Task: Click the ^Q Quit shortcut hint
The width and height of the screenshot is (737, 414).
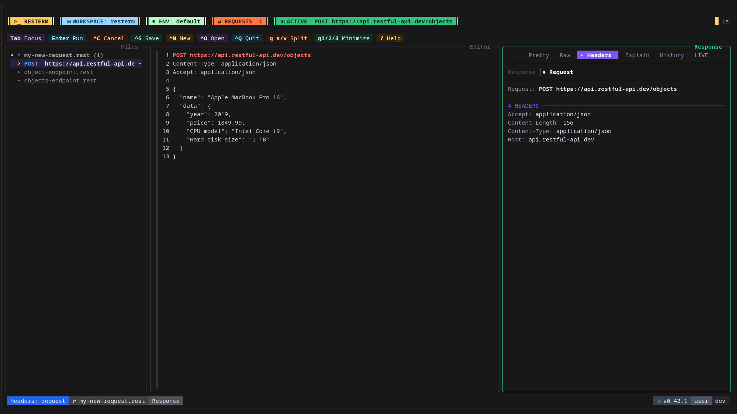Action: click(247, 38)
